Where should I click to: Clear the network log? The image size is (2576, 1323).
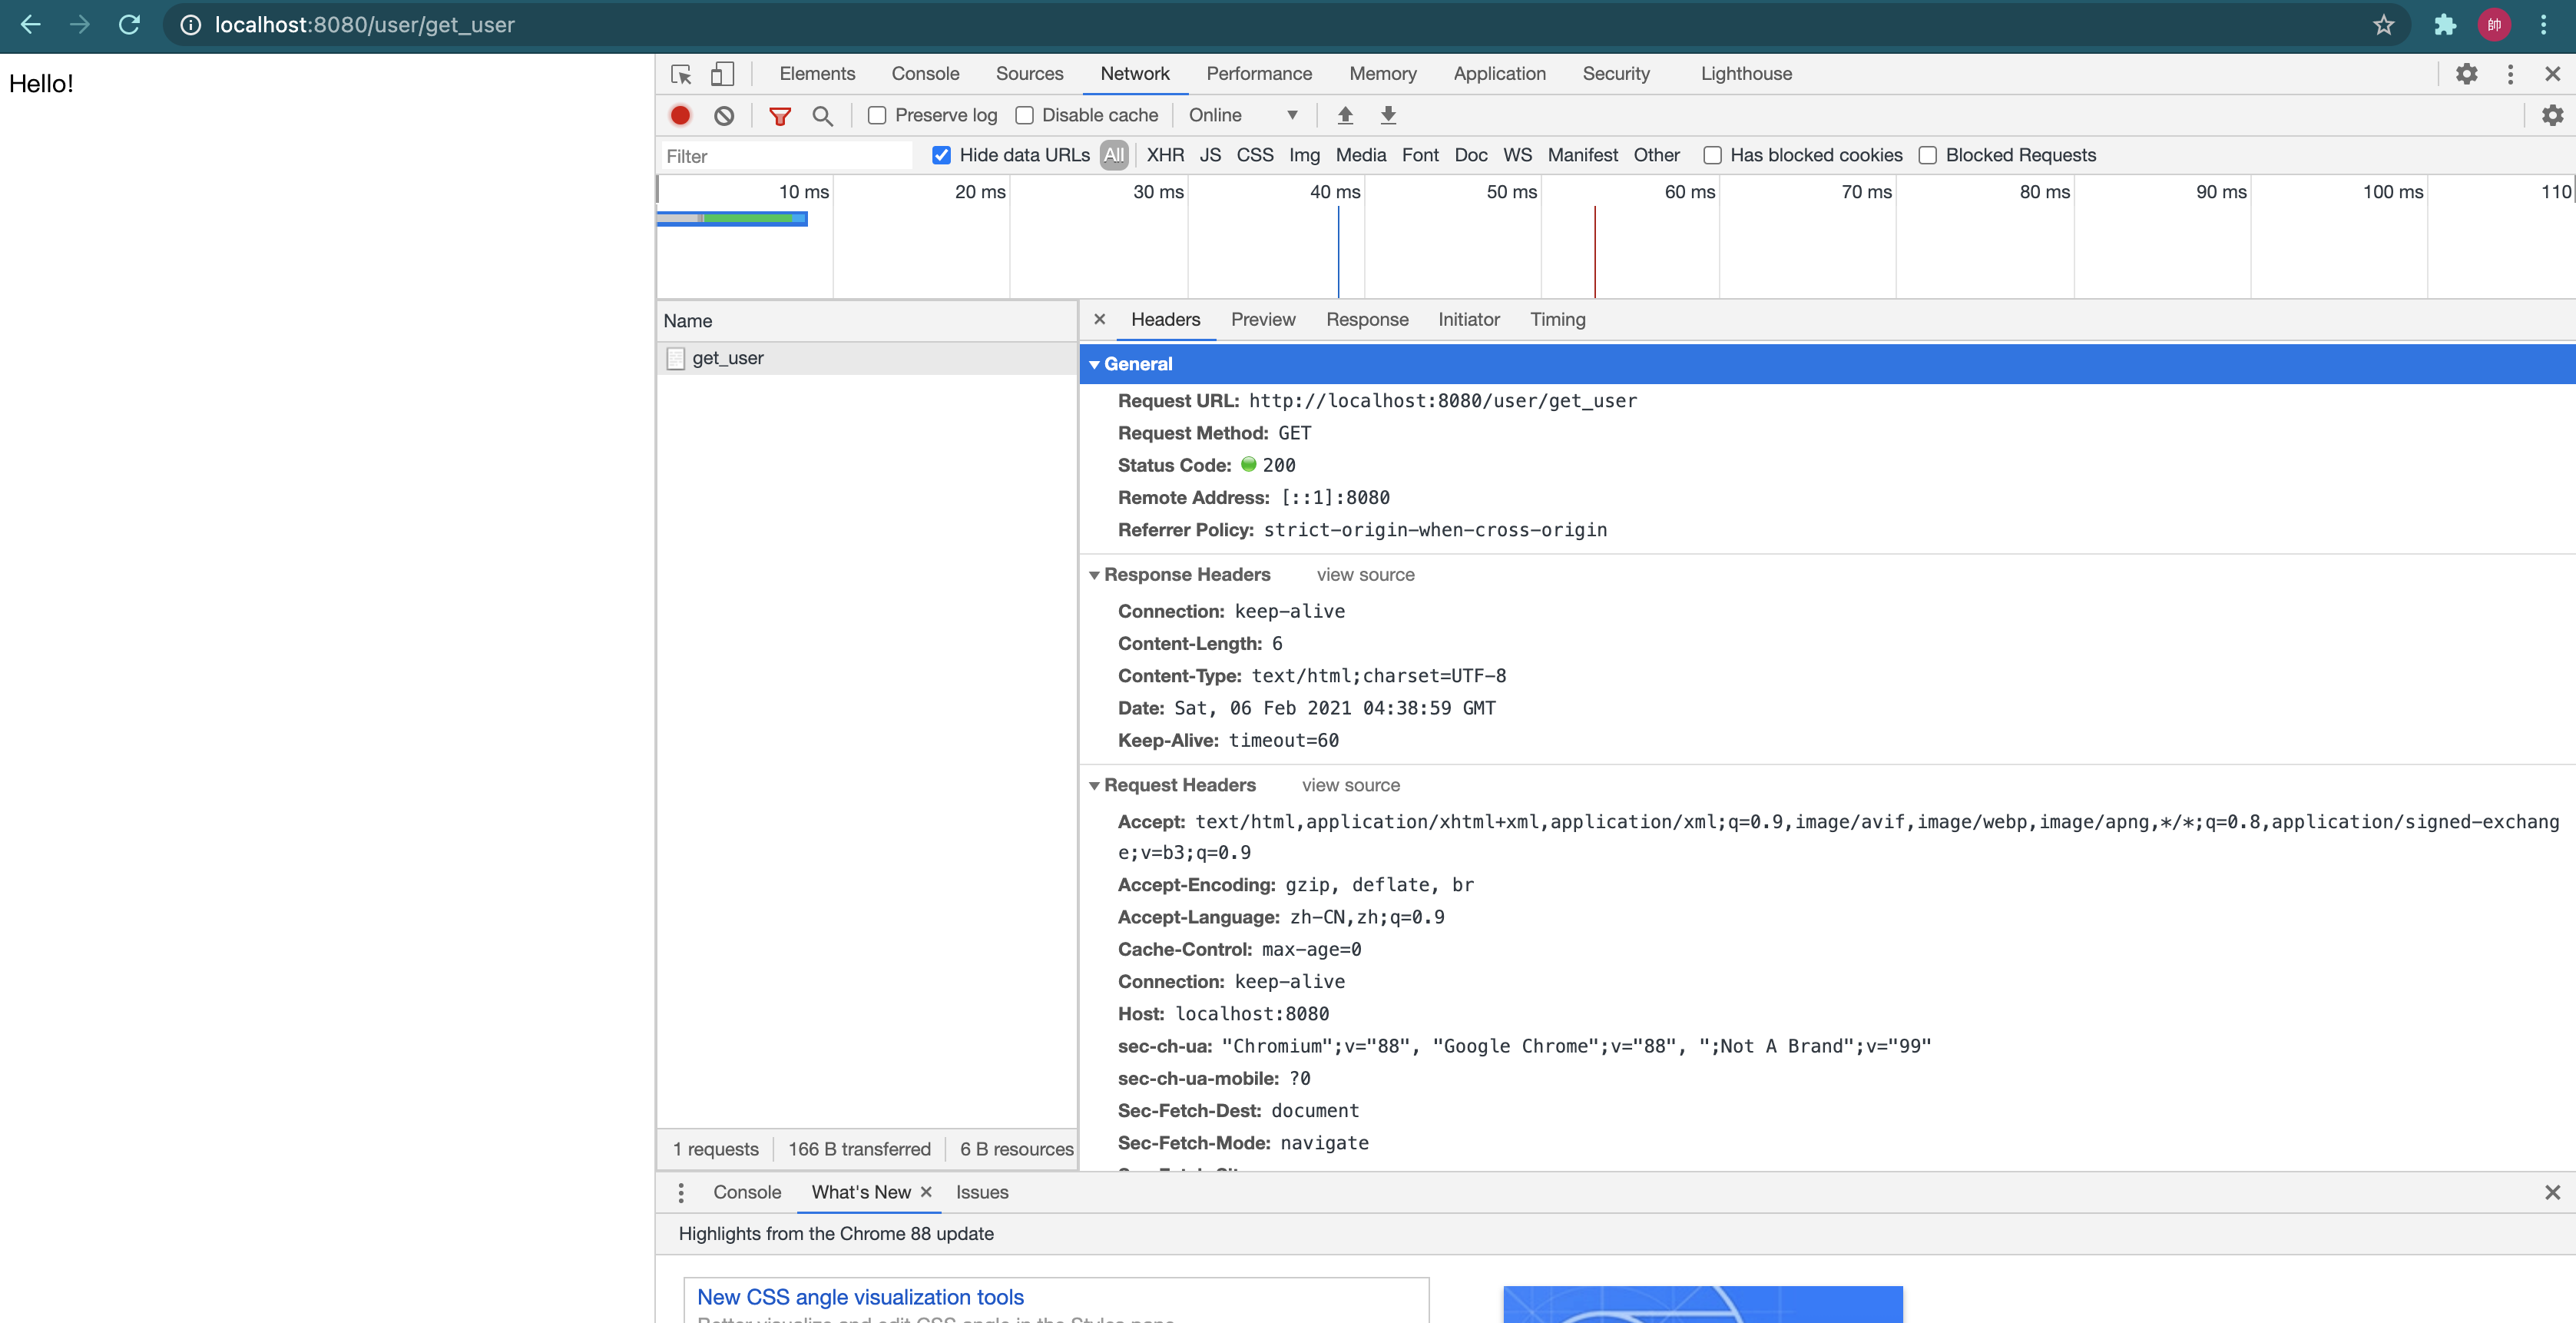pos(724,115)
